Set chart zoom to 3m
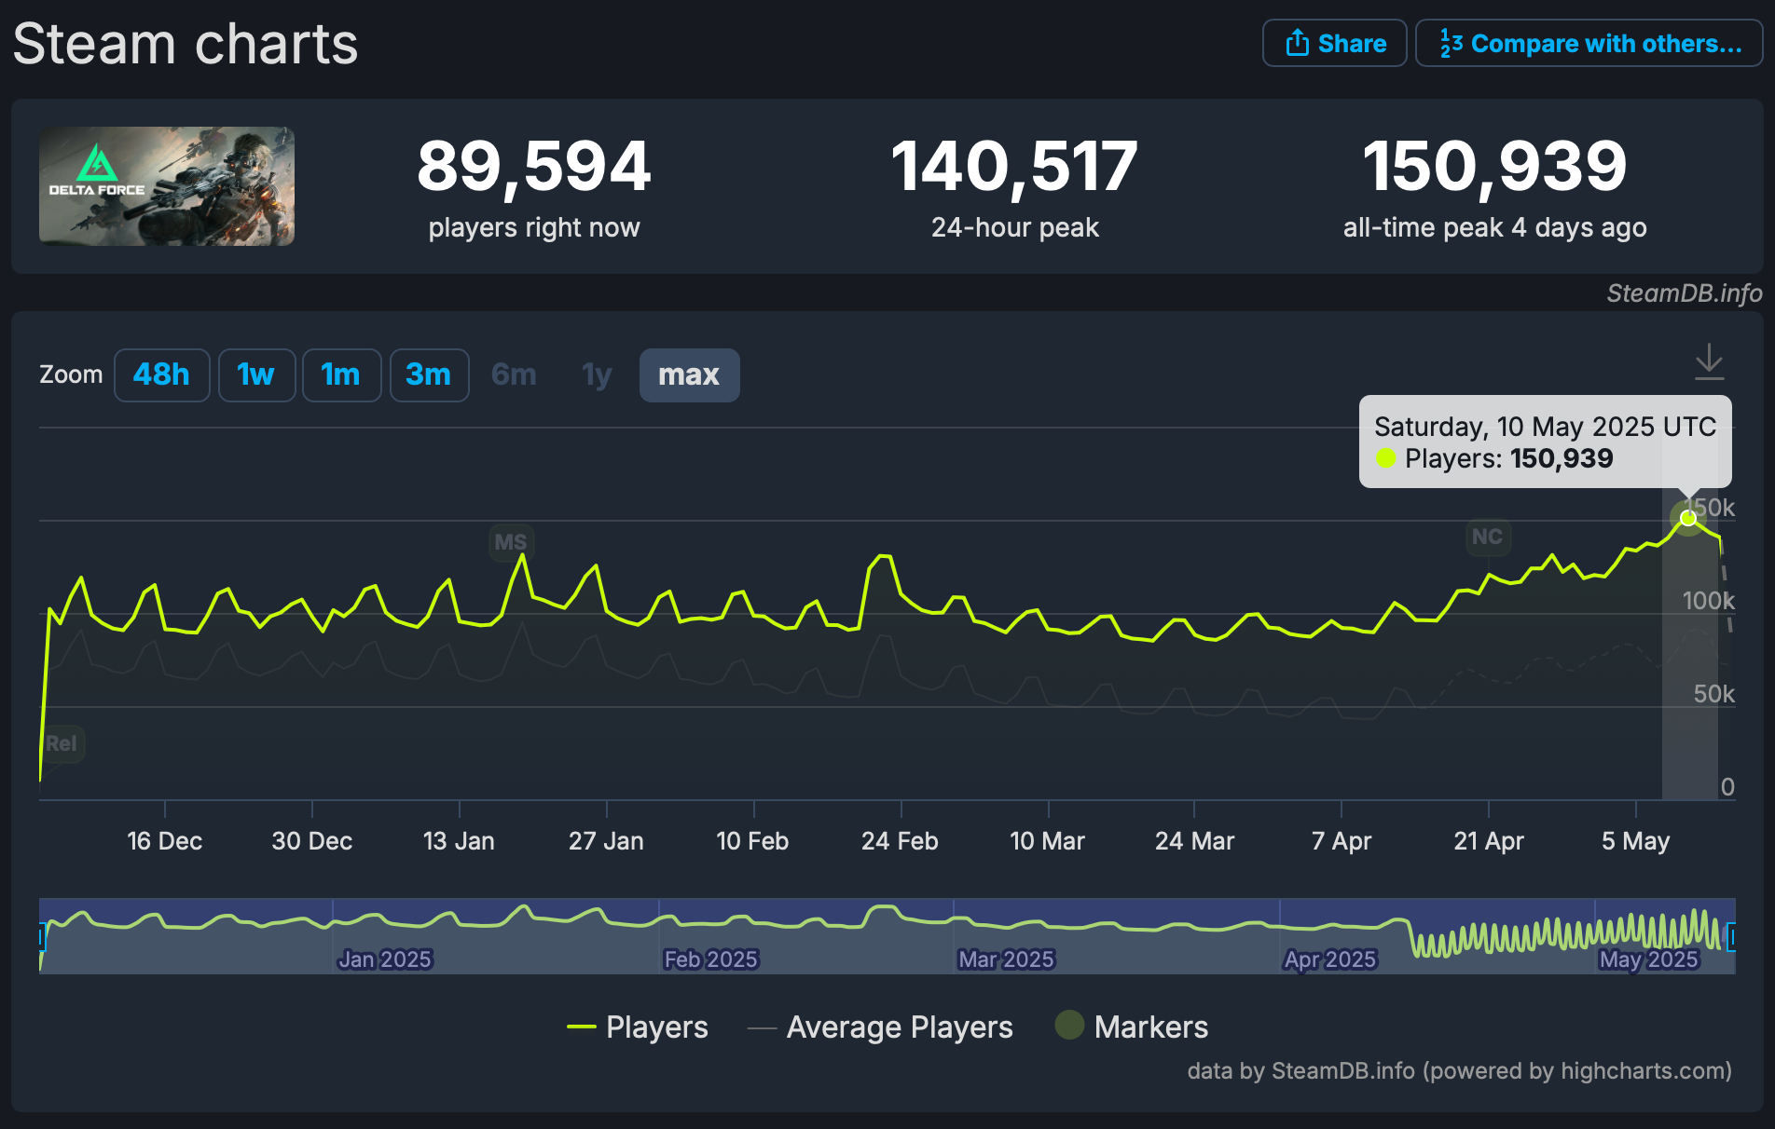Screen dimensions: 1775x1129 pos(429,374)
